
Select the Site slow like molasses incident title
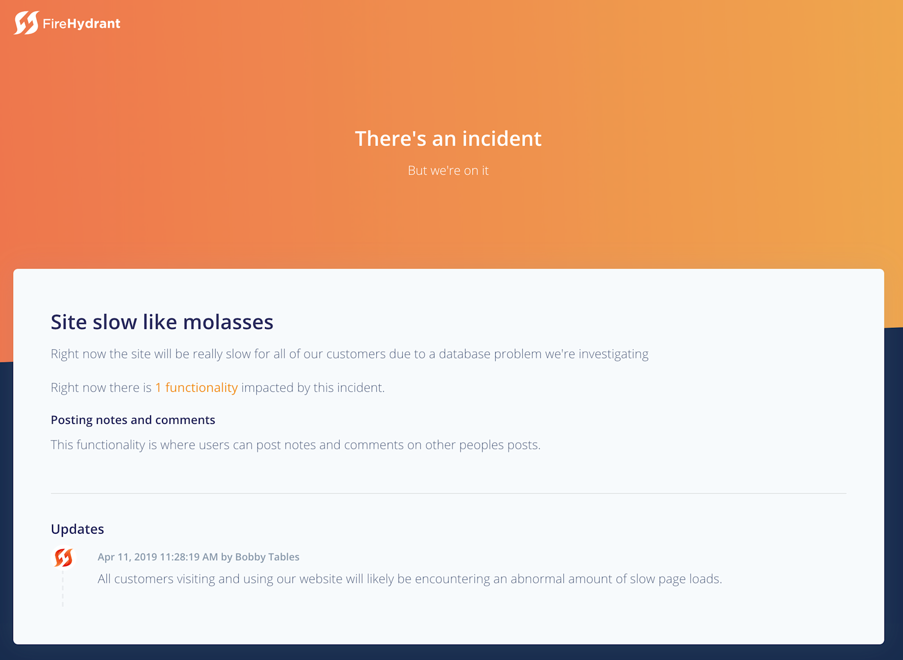pyautogui.click(x=162, y=322)
